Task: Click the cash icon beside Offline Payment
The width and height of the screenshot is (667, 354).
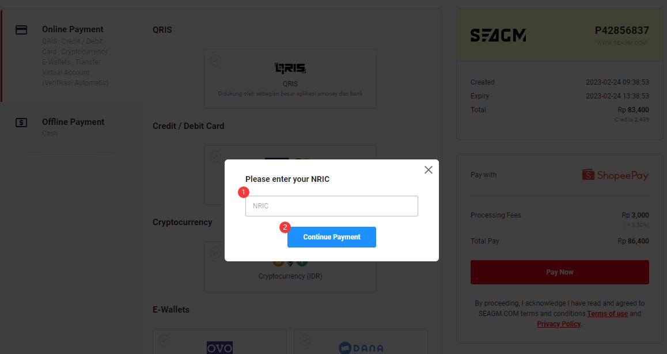Action: pyautogui.click(x=21, y=123)
